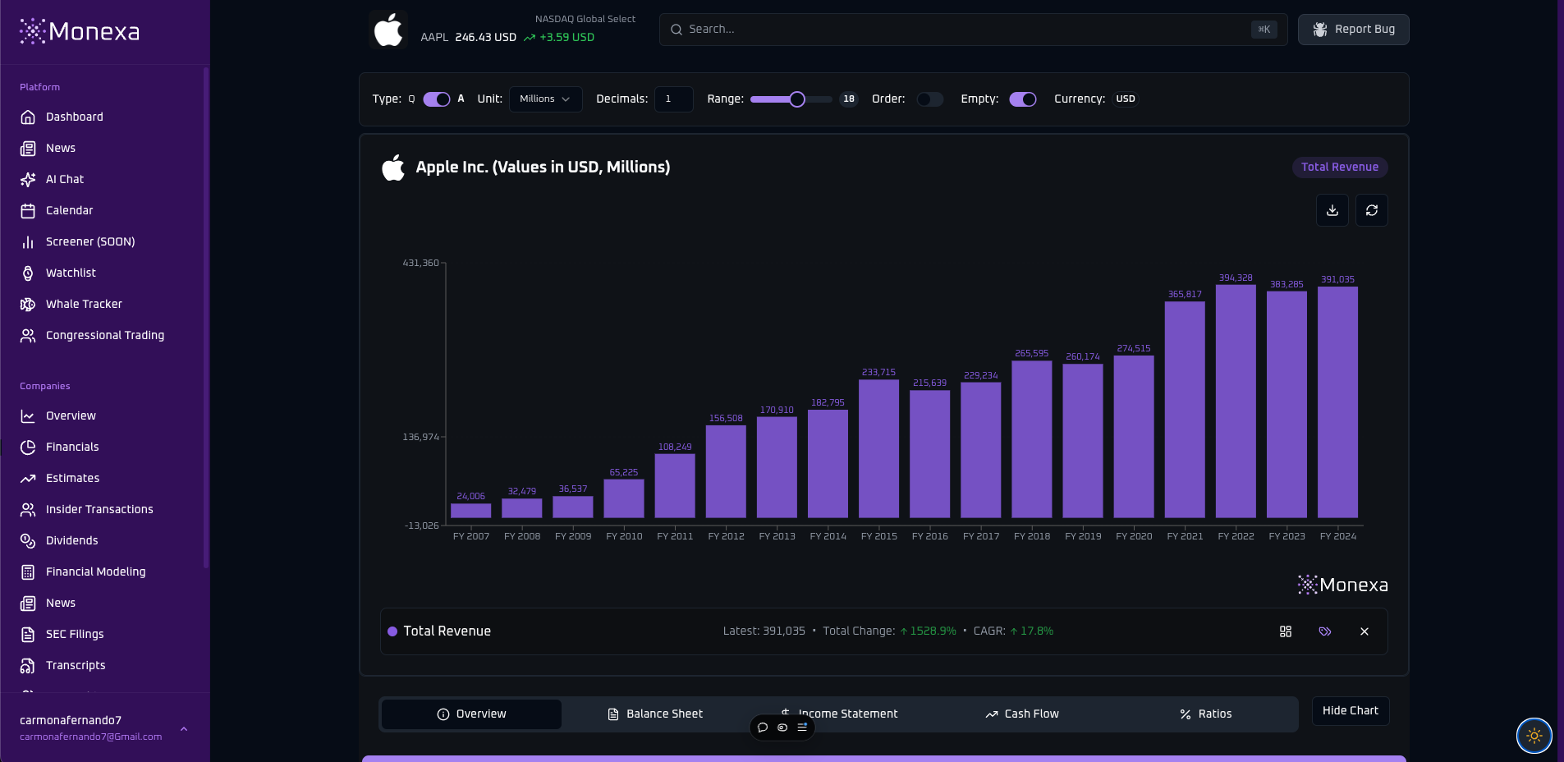The height and width of the screenshot is (762, 1564).
Task: Expand the carmonafernando7 user account menu
Action: click(x=103, y=728)
